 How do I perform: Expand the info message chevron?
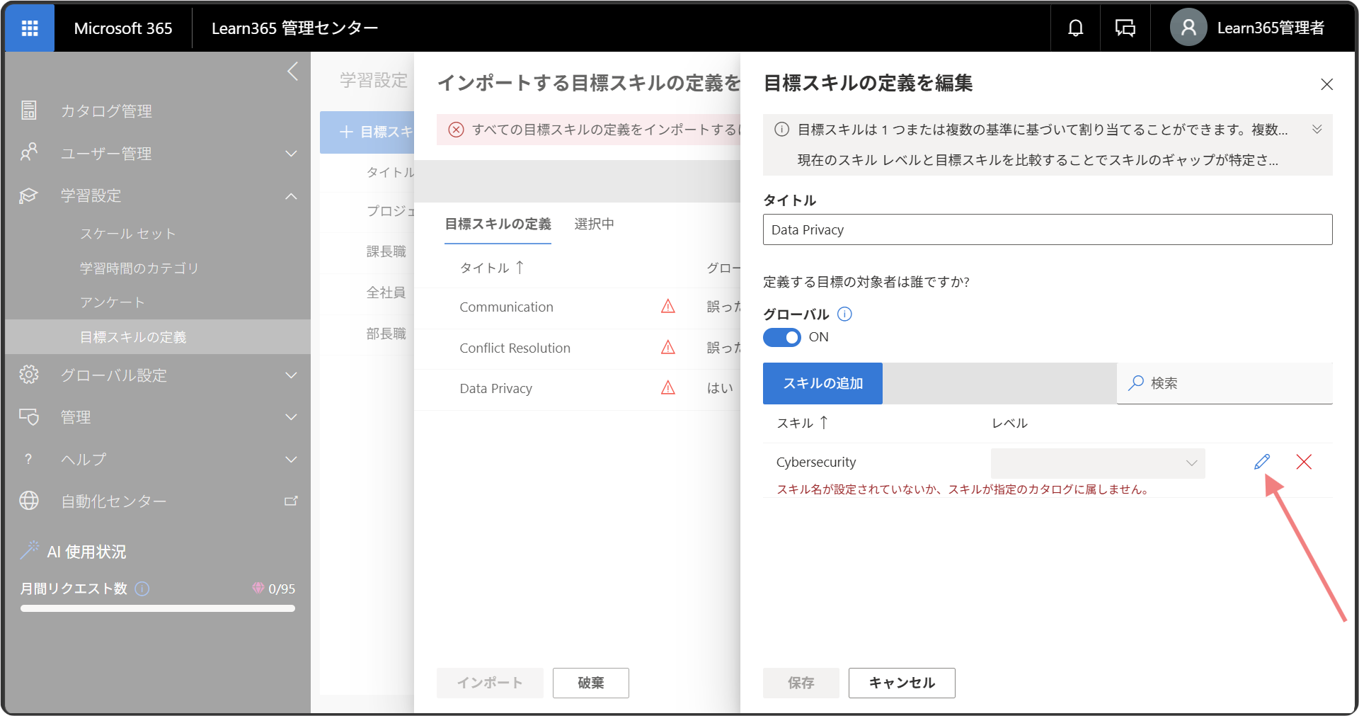(x=1317, y=129)
